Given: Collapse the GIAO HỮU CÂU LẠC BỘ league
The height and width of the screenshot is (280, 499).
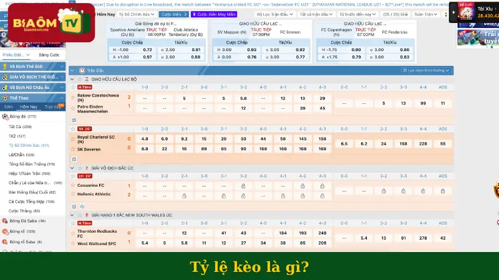Looking at the screenshot, I should coord(72,80).
